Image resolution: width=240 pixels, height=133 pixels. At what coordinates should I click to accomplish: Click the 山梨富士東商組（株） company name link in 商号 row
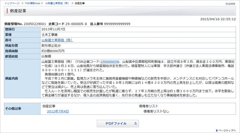57,40
